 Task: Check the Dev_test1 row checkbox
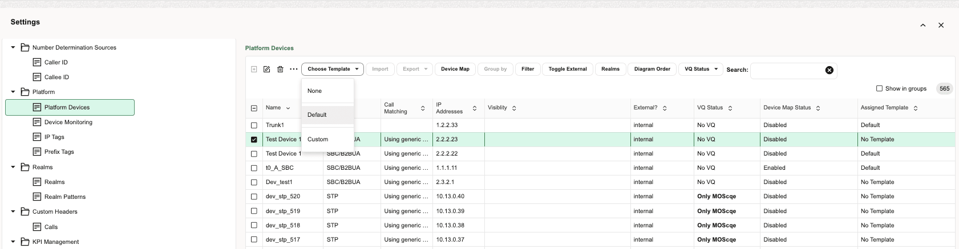[254, 182]
